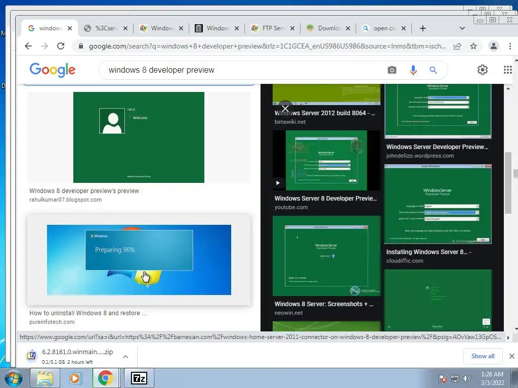Image resolution: width=518 pixels, height=388 pixels.
Task: Bookmark this page with the star icon
Action: [473, 46]
